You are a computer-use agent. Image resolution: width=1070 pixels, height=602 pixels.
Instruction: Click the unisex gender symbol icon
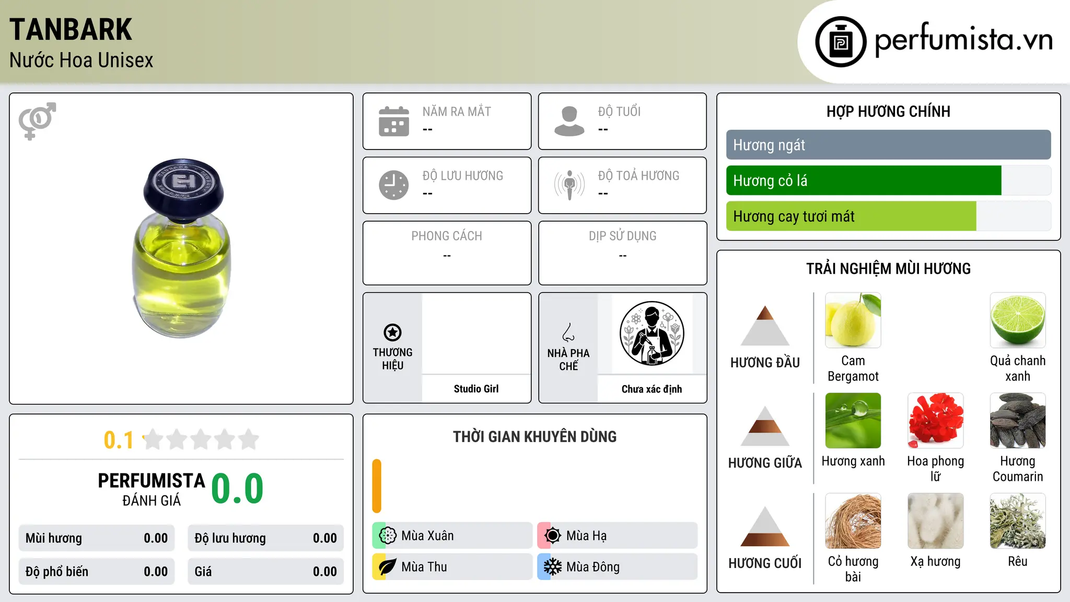(37, 121)
